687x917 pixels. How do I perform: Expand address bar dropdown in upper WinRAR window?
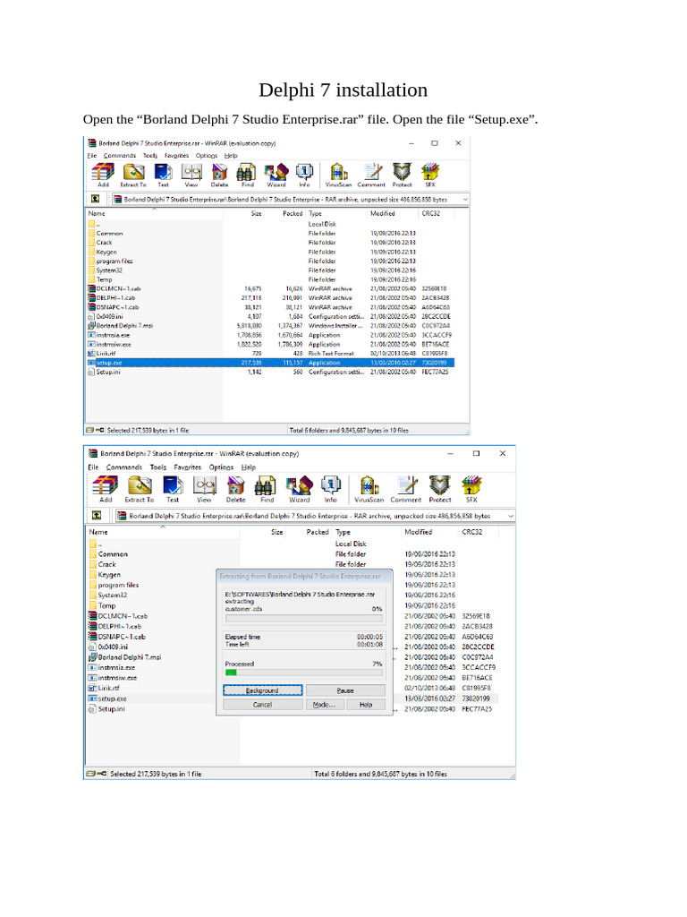465,200
